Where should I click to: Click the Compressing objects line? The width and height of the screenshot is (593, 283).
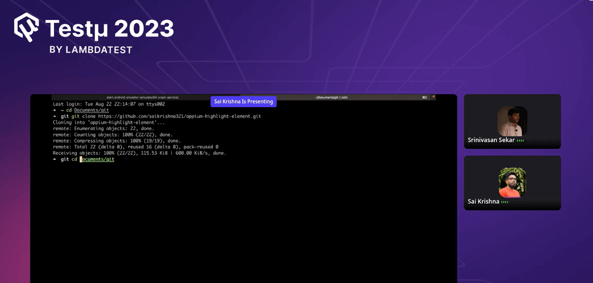tap(117, 141)
